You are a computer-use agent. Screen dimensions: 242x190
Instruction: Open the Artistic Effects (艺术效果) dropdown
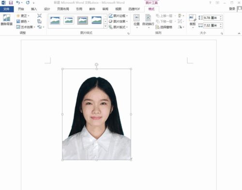pos(26,27)
